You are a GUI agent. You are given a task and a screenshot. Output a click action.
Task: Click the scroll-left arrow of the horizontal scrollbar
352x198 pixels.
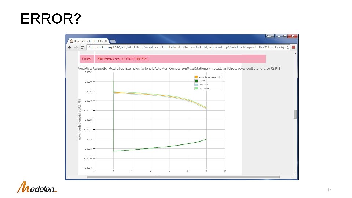pos(68,177)
